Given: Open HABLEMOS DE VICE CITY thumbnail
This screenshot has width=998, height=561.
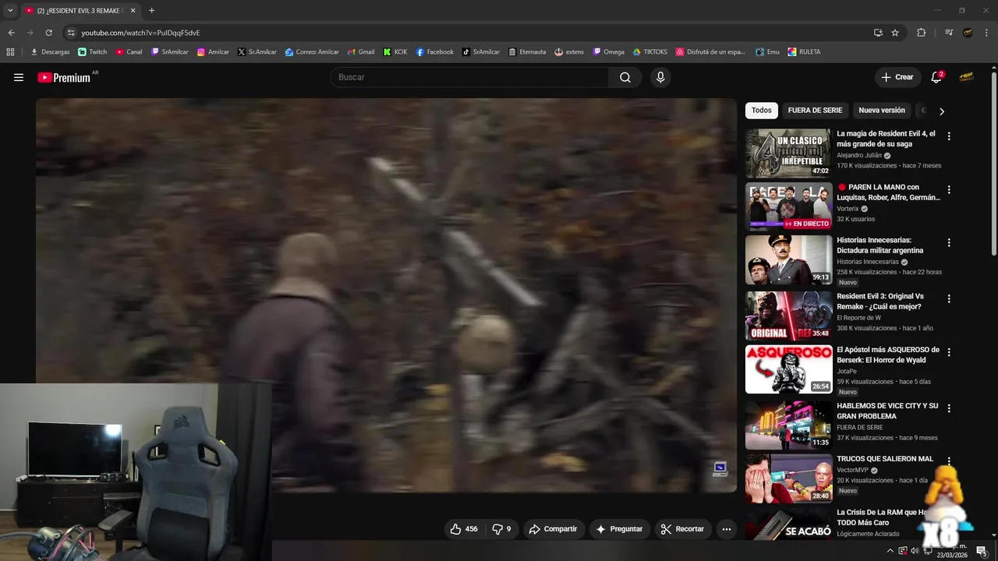Looking at the screenshot, I should coord(788,425).
